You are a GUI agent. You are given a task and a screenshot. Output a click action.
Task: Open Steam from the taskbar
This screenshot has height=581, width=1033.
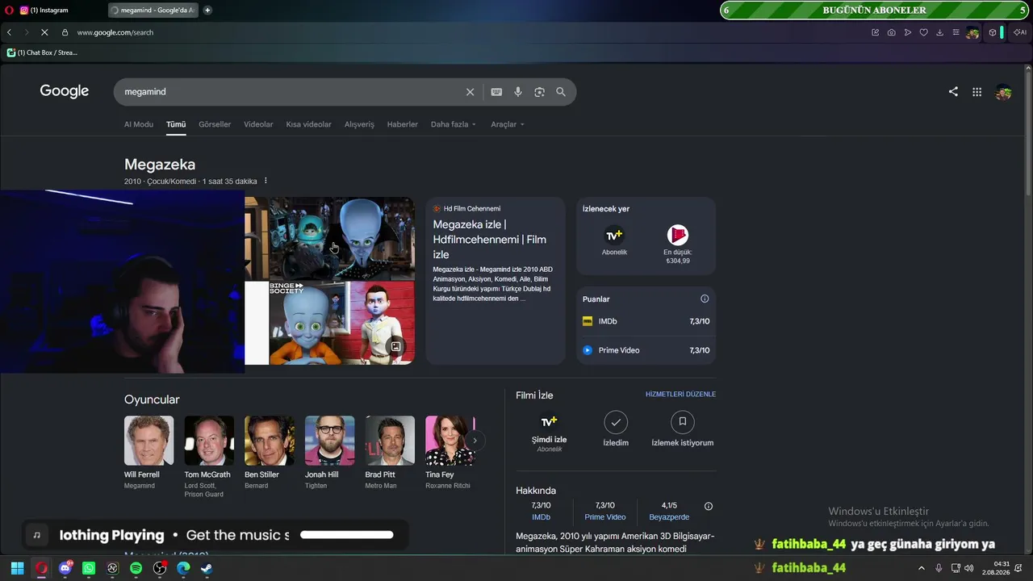pos(207,568)
